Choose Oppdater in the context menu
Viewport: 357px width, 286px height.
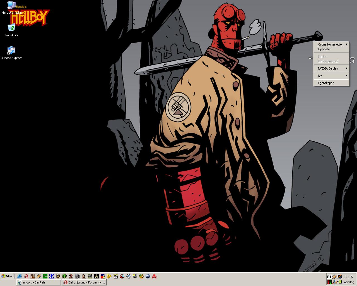[x=331, y=49]
